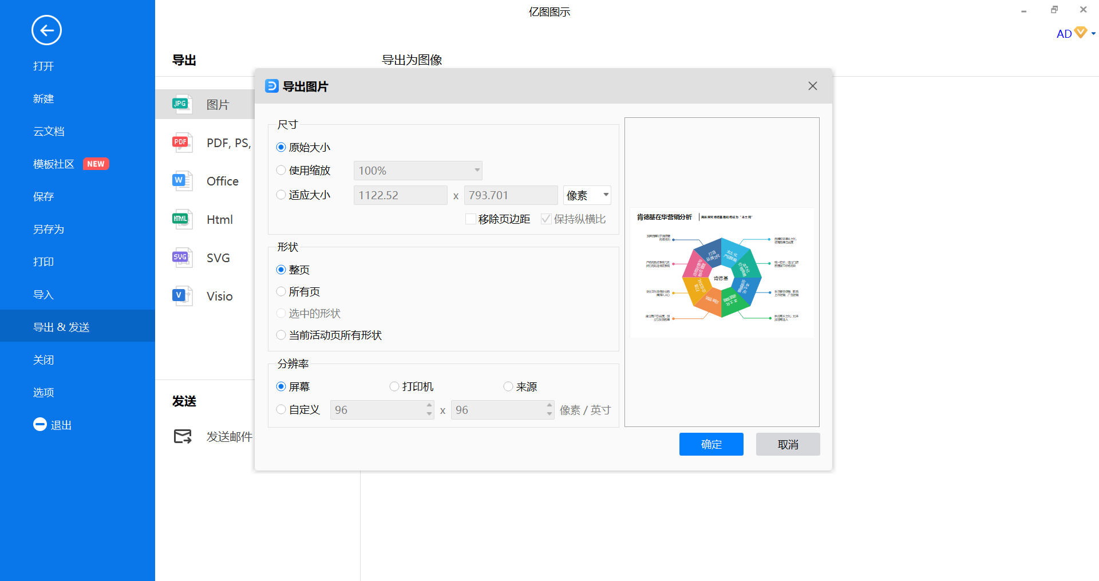Screen dimensions: 1099x581
Task: Click the exit minus circle icon
Action: [x=40, y=424]
